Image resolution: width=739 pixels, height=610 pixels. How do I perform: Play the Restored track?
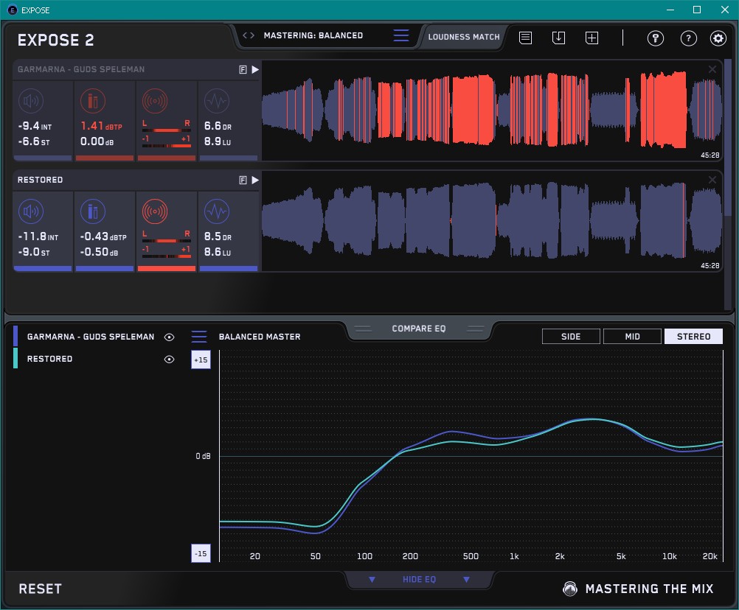tap(255, 180)
